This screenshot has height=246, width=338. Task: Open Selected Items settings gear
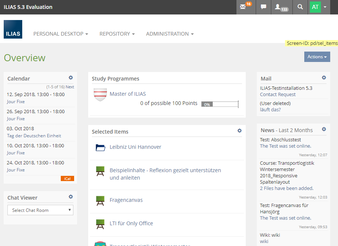pyautogui.click(x=239, y=131)
